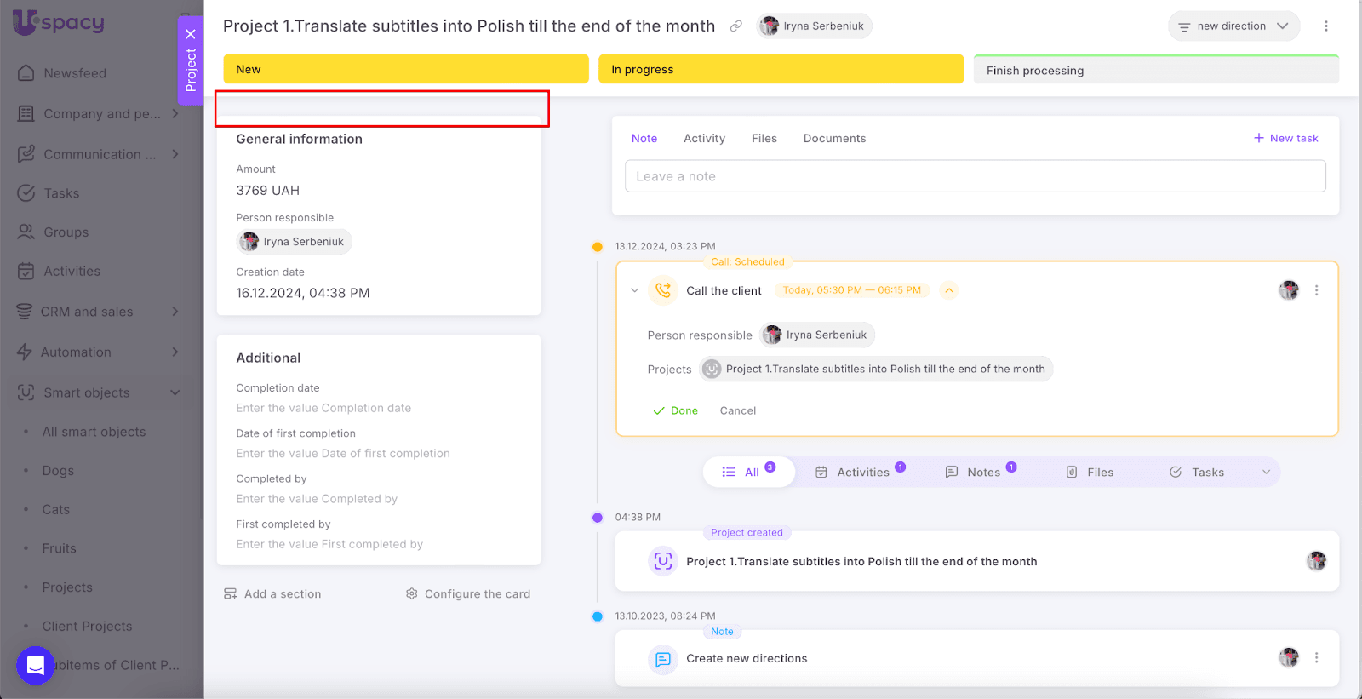The height and width of the screenshot is (699, 1362).
Task: Open the three-dot menu in the project header
Action: [1325, 26]
